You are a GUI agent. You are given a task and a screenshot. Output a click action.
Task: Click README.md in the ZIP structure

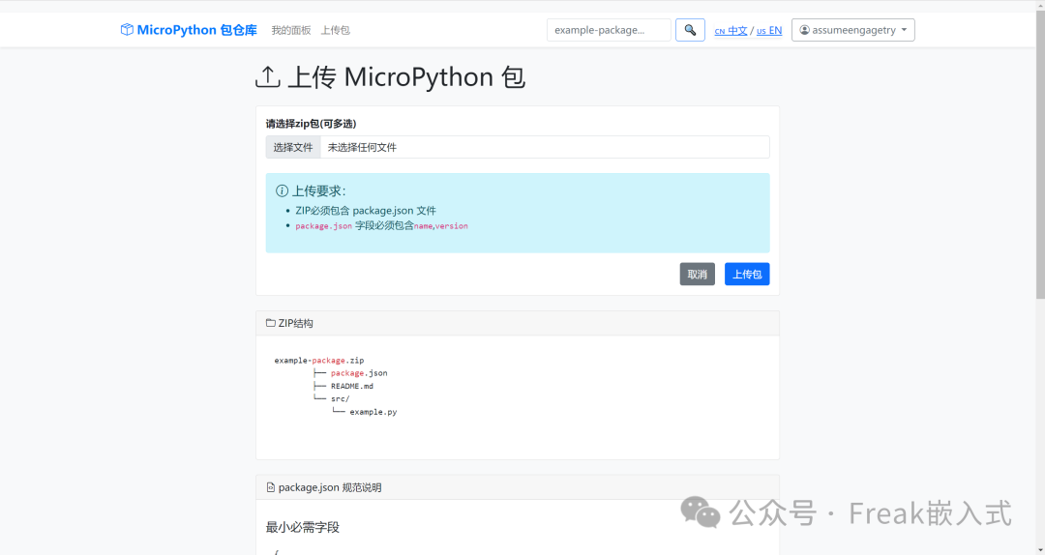click(x=352, y=386)
